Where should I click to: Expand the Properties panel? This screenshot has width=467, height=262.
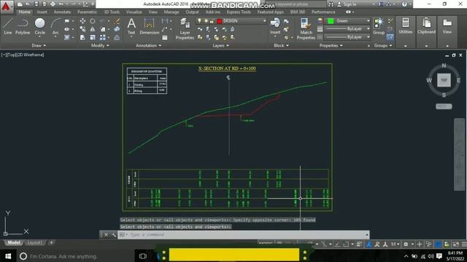click(x=331, y=45)
